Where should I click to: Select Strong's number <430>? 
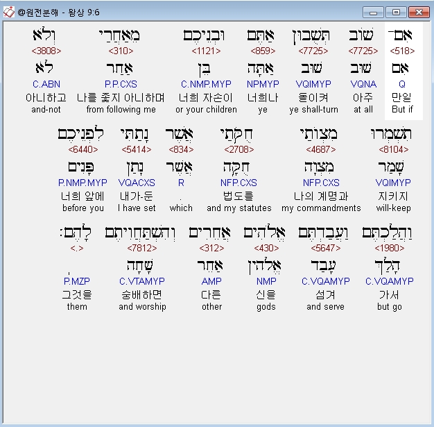(266, 248)
